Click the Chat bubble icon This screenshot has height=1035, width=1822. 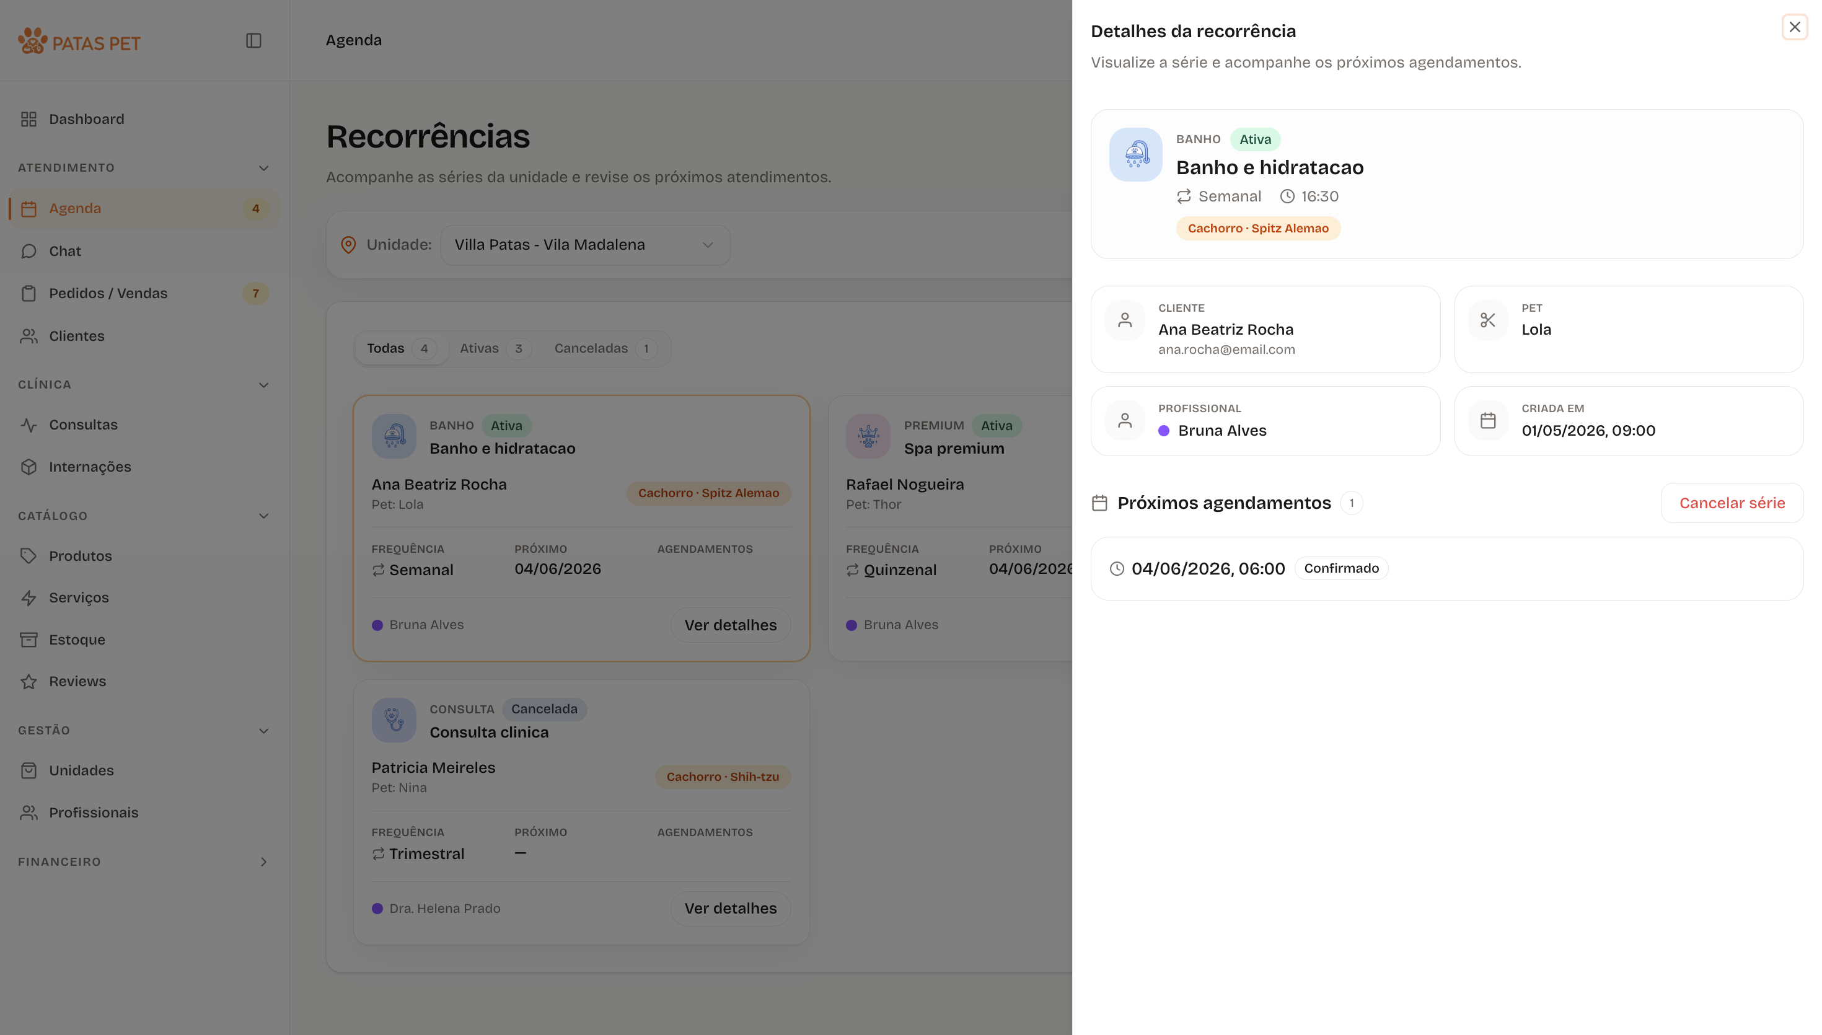pos(29,251)
